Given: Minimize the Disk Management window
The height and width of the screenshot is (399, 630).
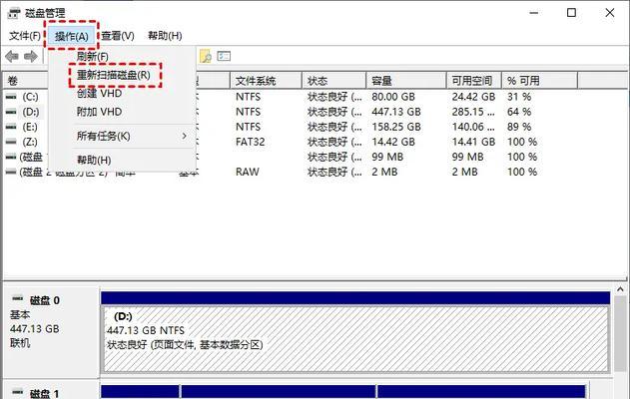Looking at the screenshot, I should coord(534,13).
